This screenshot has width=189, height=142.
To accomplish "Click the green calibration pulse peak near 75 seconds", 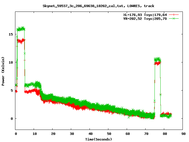I will (x=157, y=59).
